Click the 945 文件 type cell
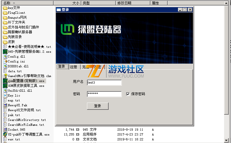Viewport: 231px width, 143px height. point(90,130)
